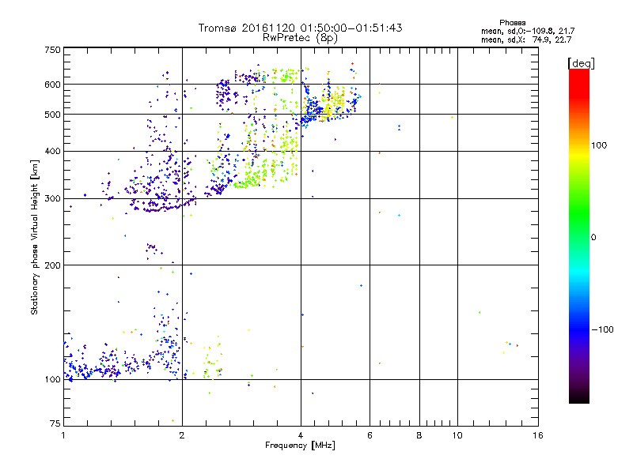This screenshot has width=633, height=474.
Task: Click the y-axis tick label '100'
Action: [52, 380]
